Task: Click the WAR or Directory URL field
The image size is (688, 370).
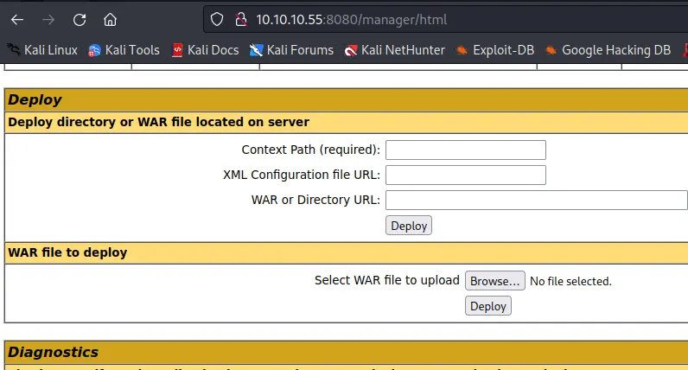Action: (x=536, y=201)
